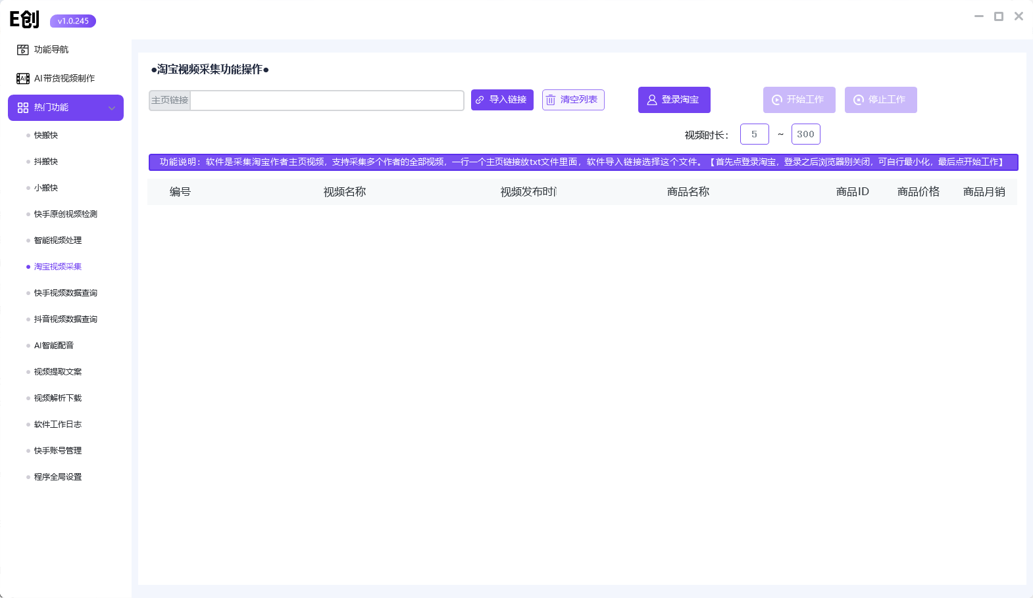Go to 快手视频数据查询 page
The width and height of the screenshot is (1033, 598).
(66, 293)
